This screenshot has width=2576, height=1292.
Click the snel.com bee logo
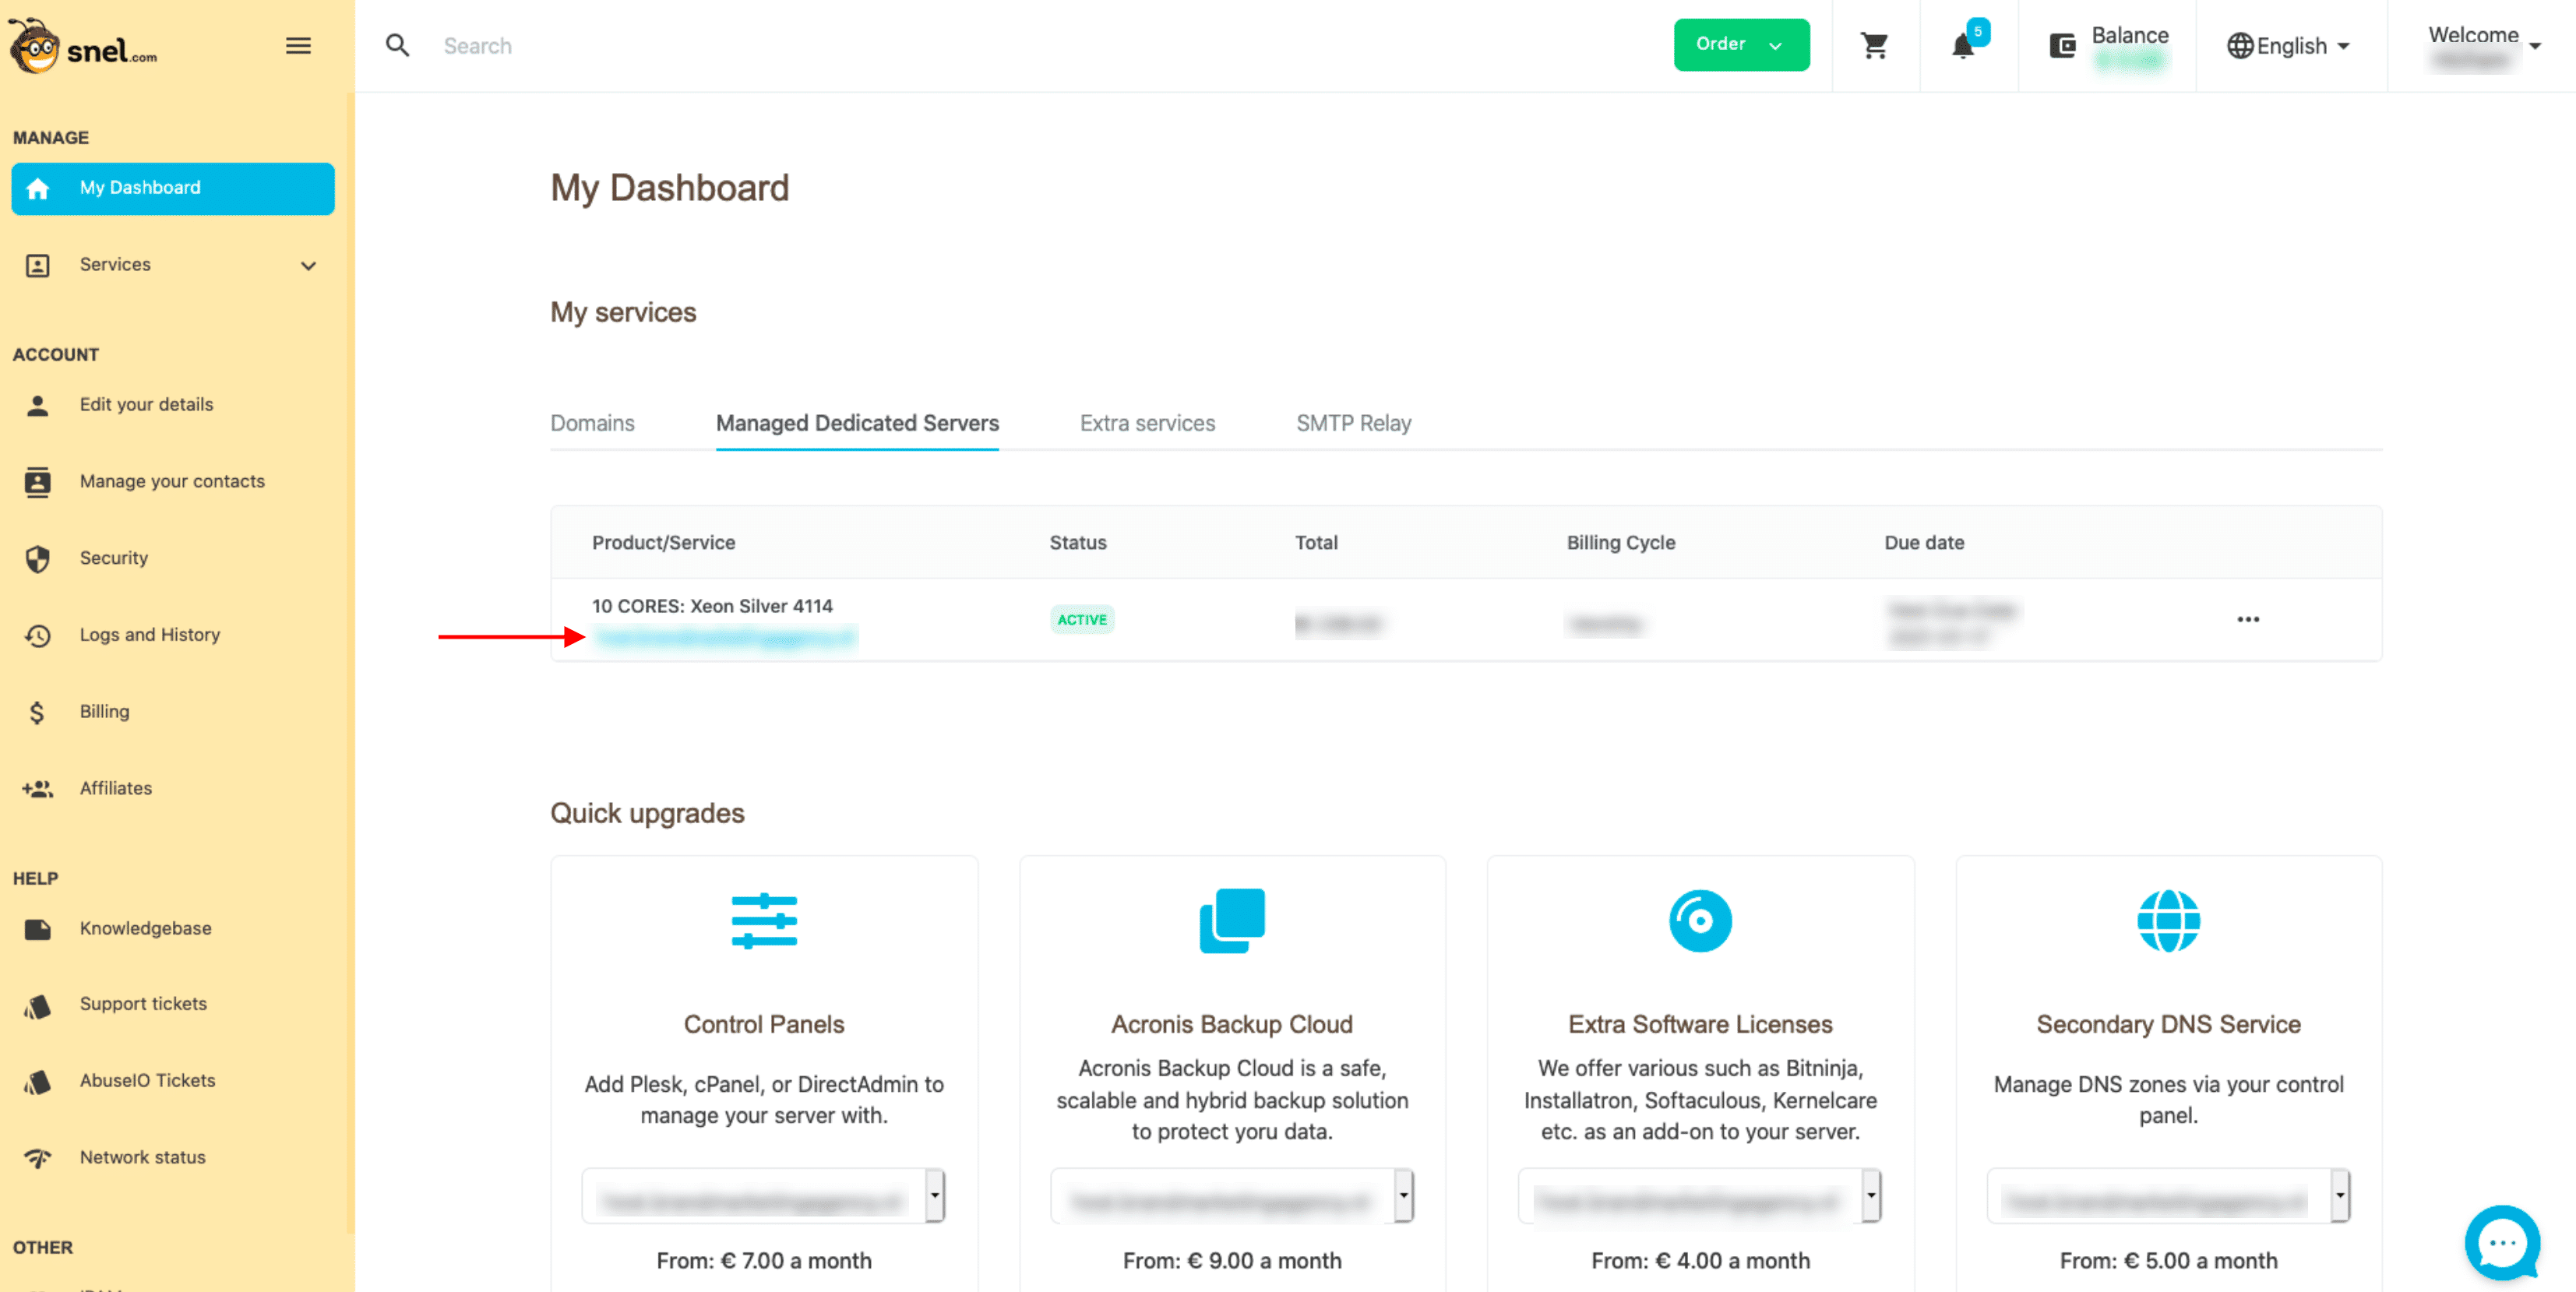(84, 47)
